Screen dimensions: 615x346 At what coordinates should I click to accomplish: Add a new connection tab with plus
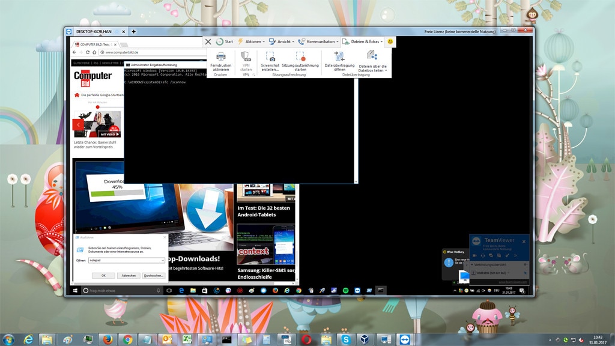tap(134, 31)
